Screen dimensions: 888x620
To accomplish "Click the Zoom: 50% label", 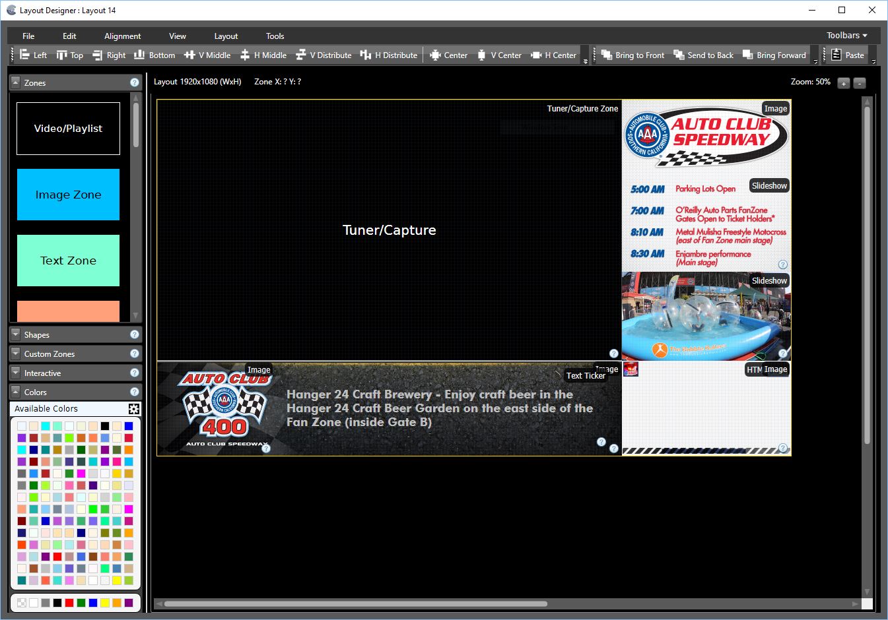I will [x=810, y=82].
